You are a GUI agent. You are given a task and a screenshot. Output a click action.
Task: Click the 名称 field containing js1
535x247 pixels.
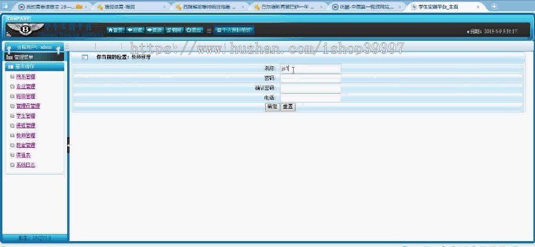(310, 68)
